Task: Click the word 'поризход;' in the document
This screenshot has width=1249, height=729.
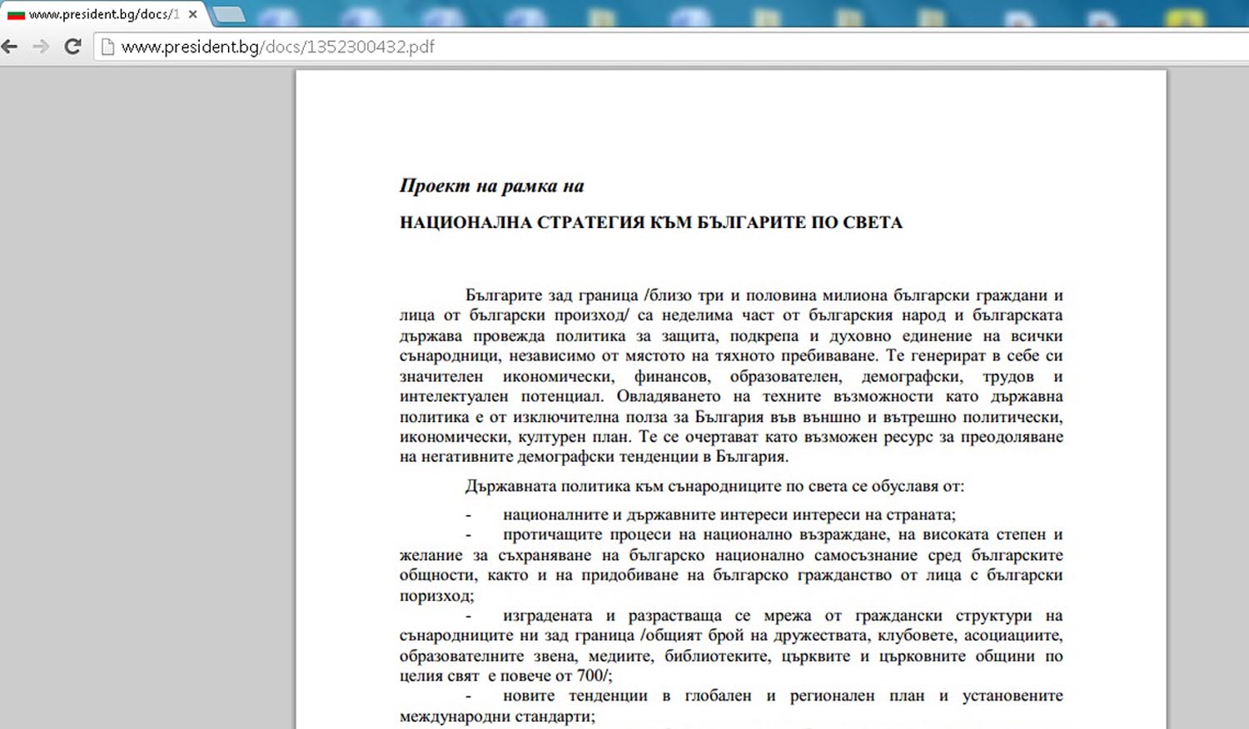Action: click(436, 596)
